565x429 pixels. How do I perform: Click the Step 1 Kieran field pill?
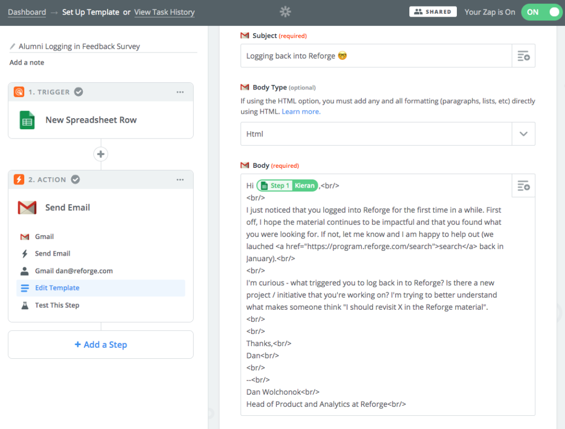tap(287, 186)
